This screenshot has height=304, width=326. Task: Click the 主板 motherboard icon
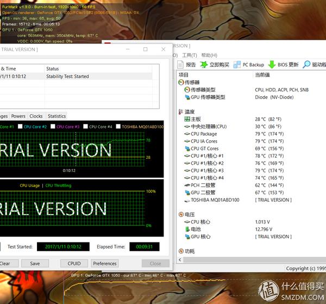[187, 119]
